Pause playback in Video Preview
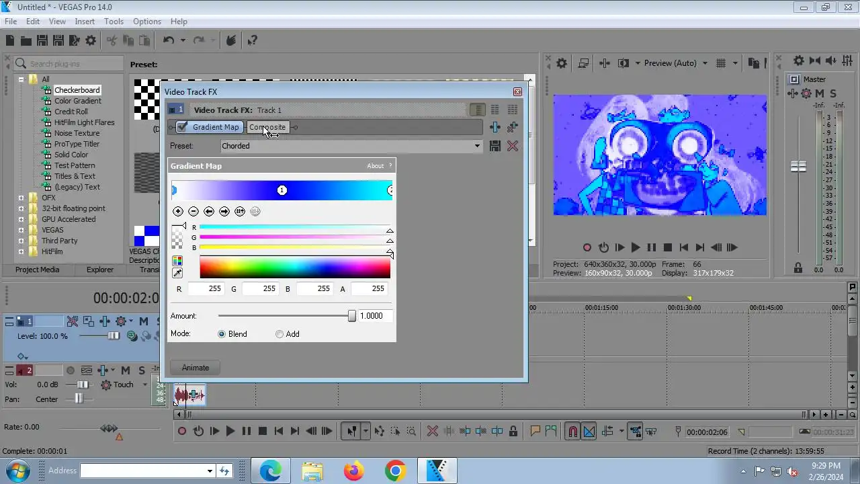Image resolution: width=860 pixels, height=484 pixels. pyautogui.click(x=651, y=247)
